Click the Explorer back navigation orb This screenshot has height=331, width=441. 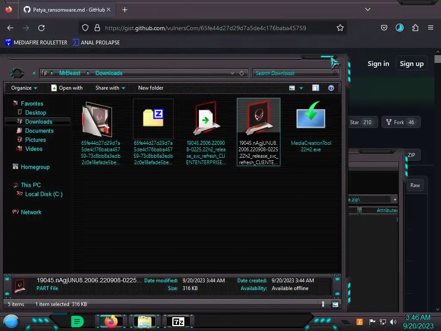pos(17,73)
